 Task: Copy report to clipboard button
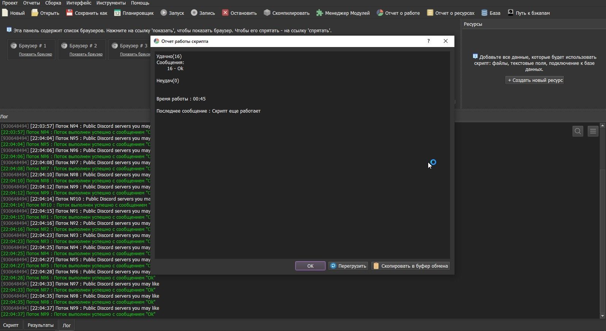click(x=410, y=266)
